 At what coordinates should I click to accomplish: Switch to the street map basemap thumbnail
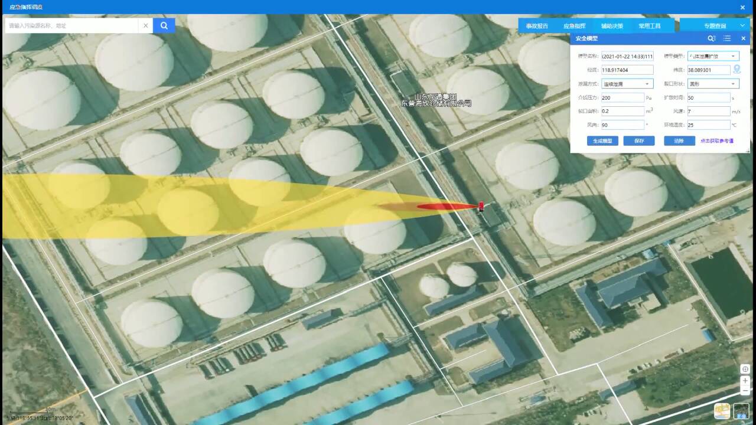pyautogui.click(x=722, y=410)
